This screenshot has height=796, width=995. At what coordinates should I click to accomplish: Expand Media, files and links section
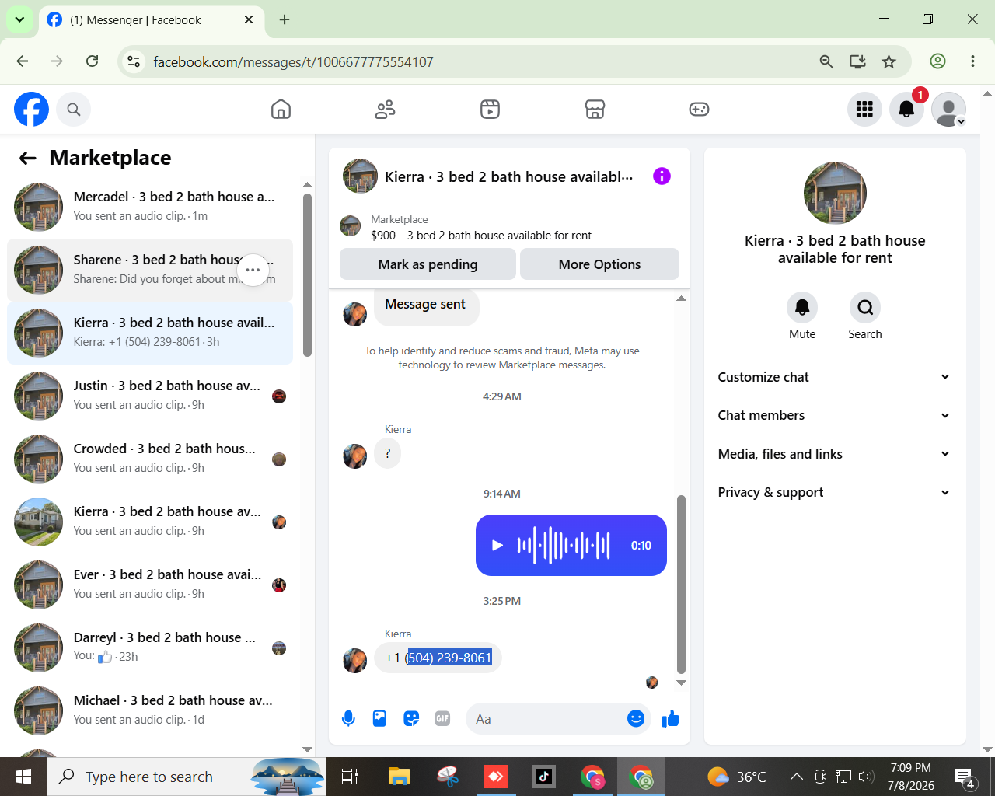tap(834, 454)
